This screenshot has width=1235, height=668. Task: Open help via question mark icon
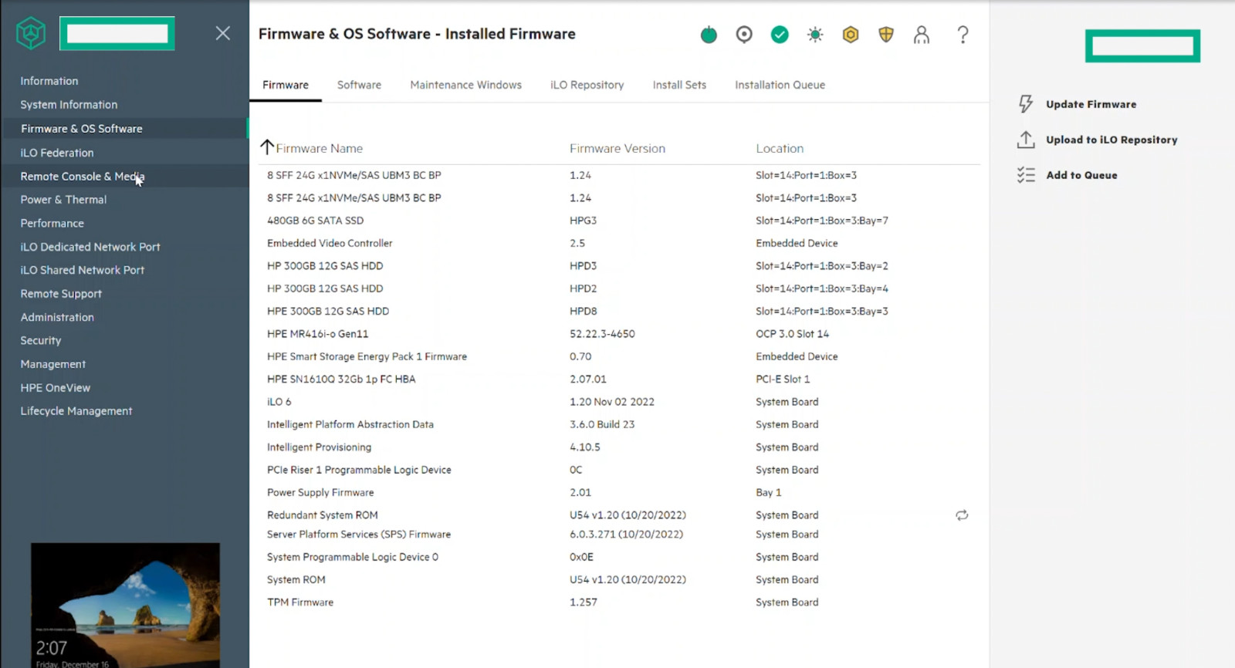click(x=963, y=35)
